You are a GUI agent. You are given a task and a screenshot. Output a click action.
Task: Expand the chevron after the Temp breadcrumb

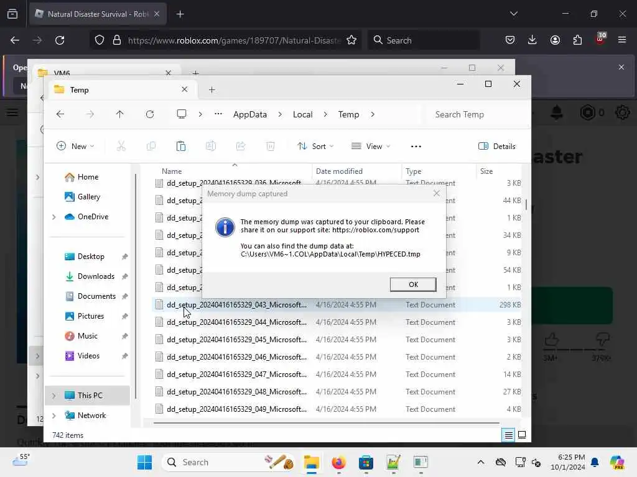[373, 114]
